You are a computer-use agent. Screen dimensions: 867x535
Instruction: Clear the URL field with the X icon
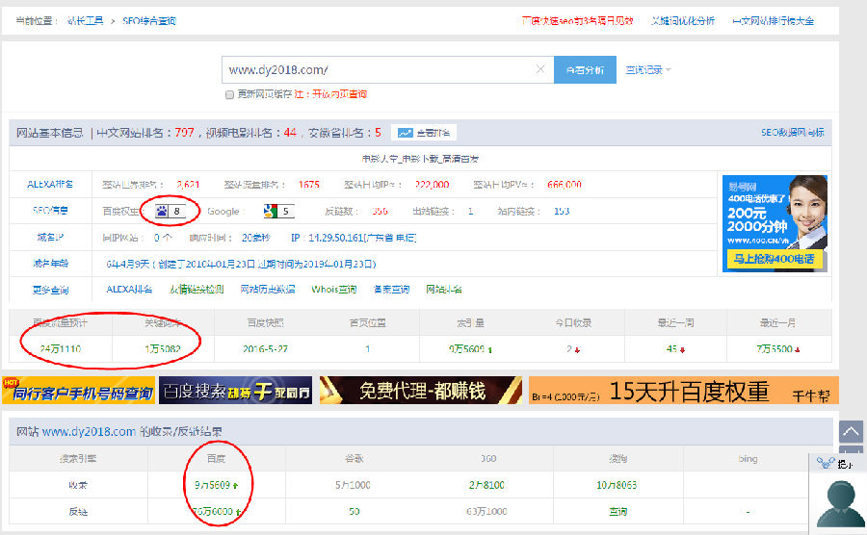point(540,69)
